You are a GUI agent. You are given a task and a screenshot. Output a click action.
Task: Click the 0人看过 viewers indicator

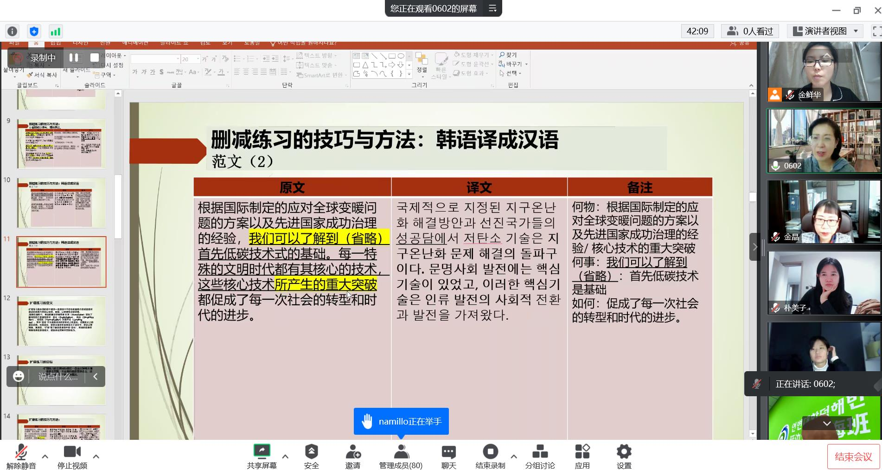coord(750,31)
